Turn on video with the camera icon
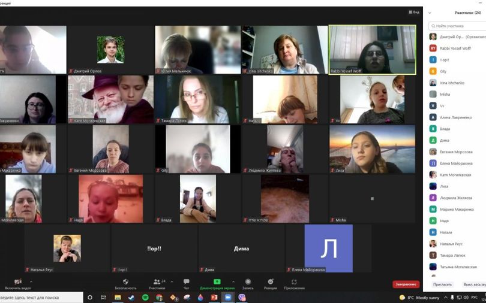Screen dimensions: 486x303 tap(17, 281)
